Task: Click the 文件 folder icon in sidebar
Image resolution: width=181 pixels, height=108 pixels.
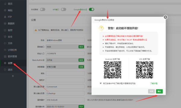Action: tap(5, 43)
